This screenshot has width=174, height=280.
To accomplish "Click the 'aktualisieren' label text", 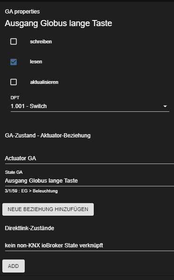I will coord(44,82).
